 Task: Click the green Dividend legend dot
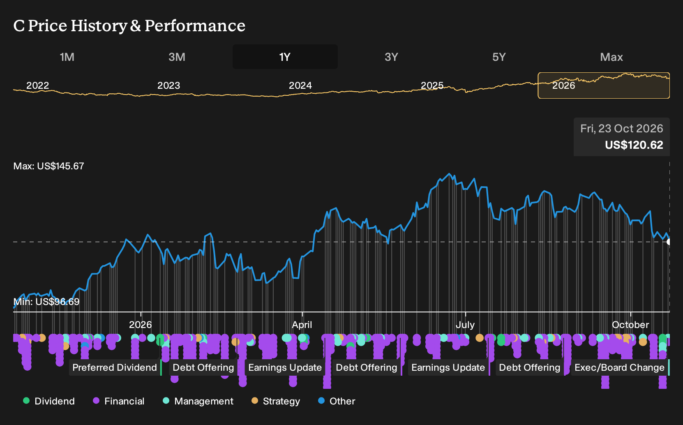pos(26,400)
